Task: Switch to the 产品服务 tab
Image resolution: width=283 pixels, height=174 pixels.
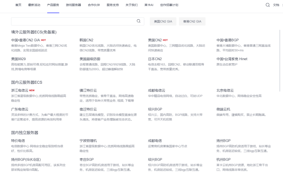Action: (x=53, y=5)
